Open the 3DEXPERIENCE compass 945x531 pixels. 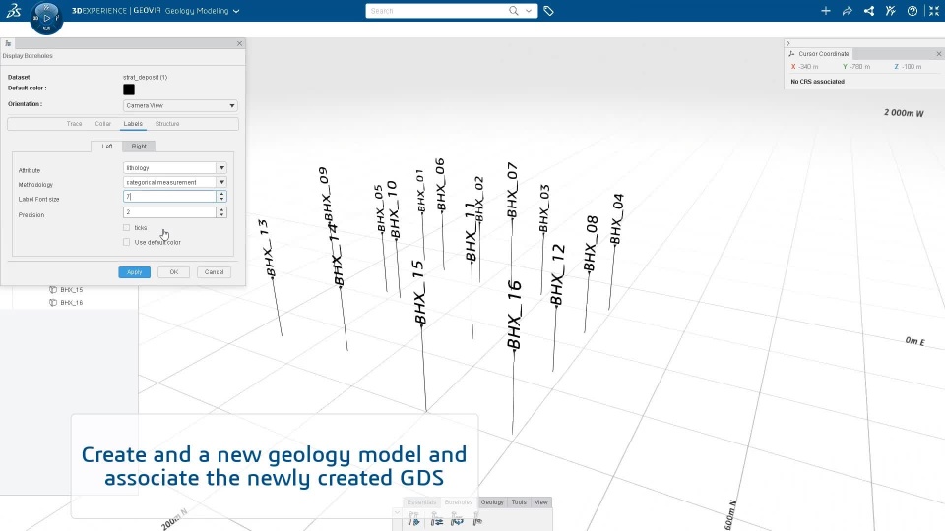tap(46, 18)
